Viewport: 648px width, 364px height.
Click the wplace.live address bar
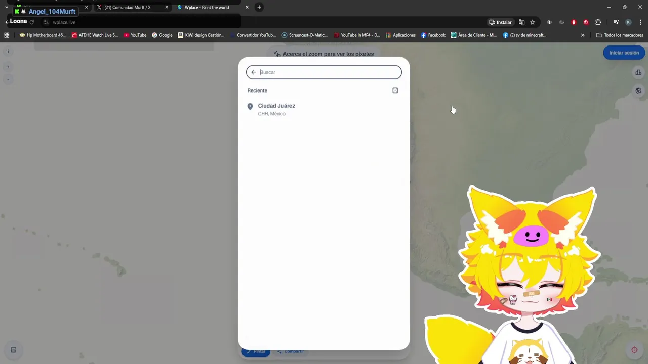pyautogui.click(x=64, y=22)
